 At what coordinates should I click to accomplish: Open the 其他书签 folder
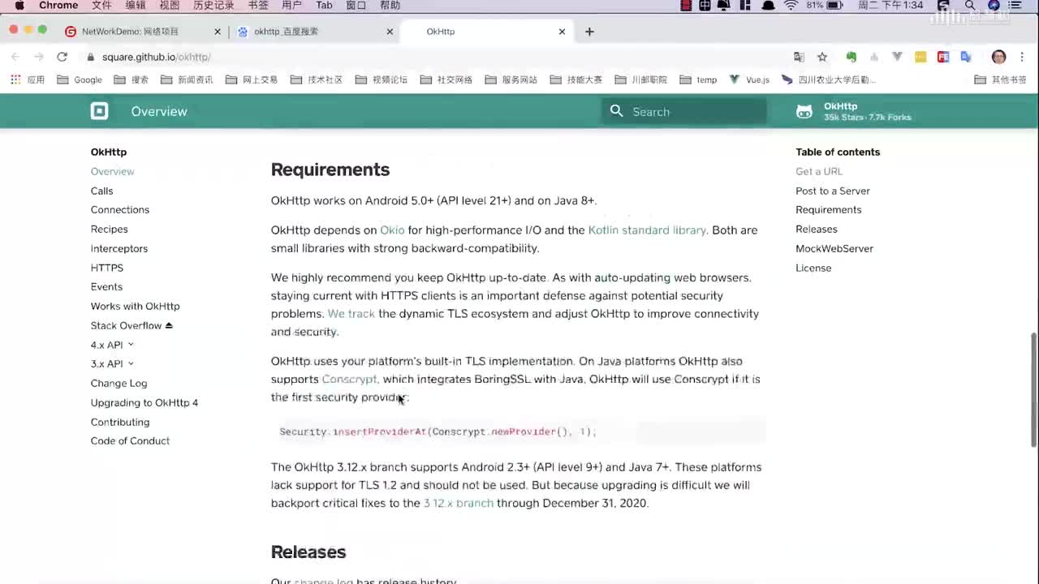tap(1000, 79)
